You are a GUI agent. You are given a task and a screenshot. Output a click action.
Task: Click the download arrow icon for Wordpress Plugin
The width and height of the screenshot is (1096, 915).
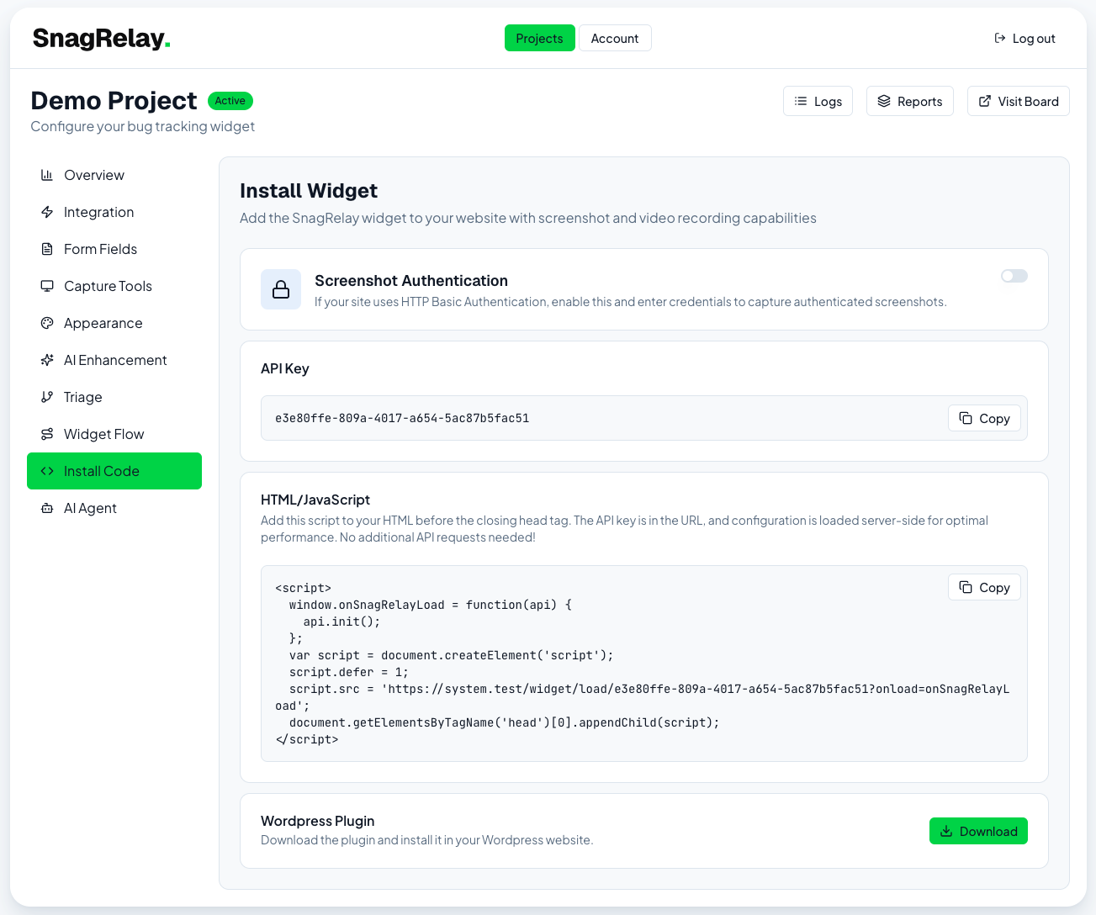point(946,831)
